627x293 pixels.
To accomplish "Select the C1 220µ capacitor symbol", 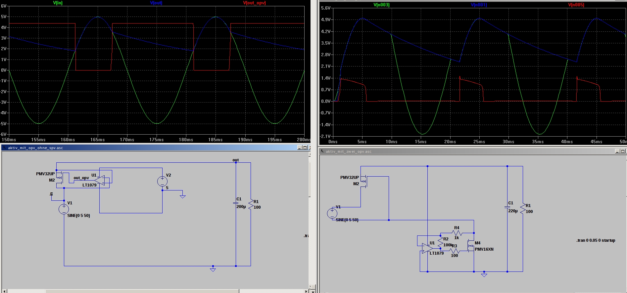I will tap(507, 207).
